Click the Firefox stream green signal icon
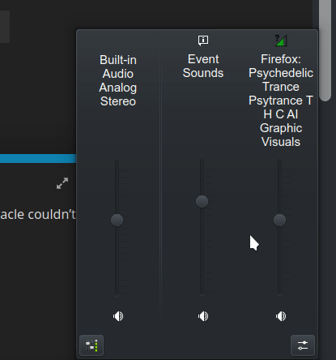Screen dimensions: 336x360 click(281, 41)
